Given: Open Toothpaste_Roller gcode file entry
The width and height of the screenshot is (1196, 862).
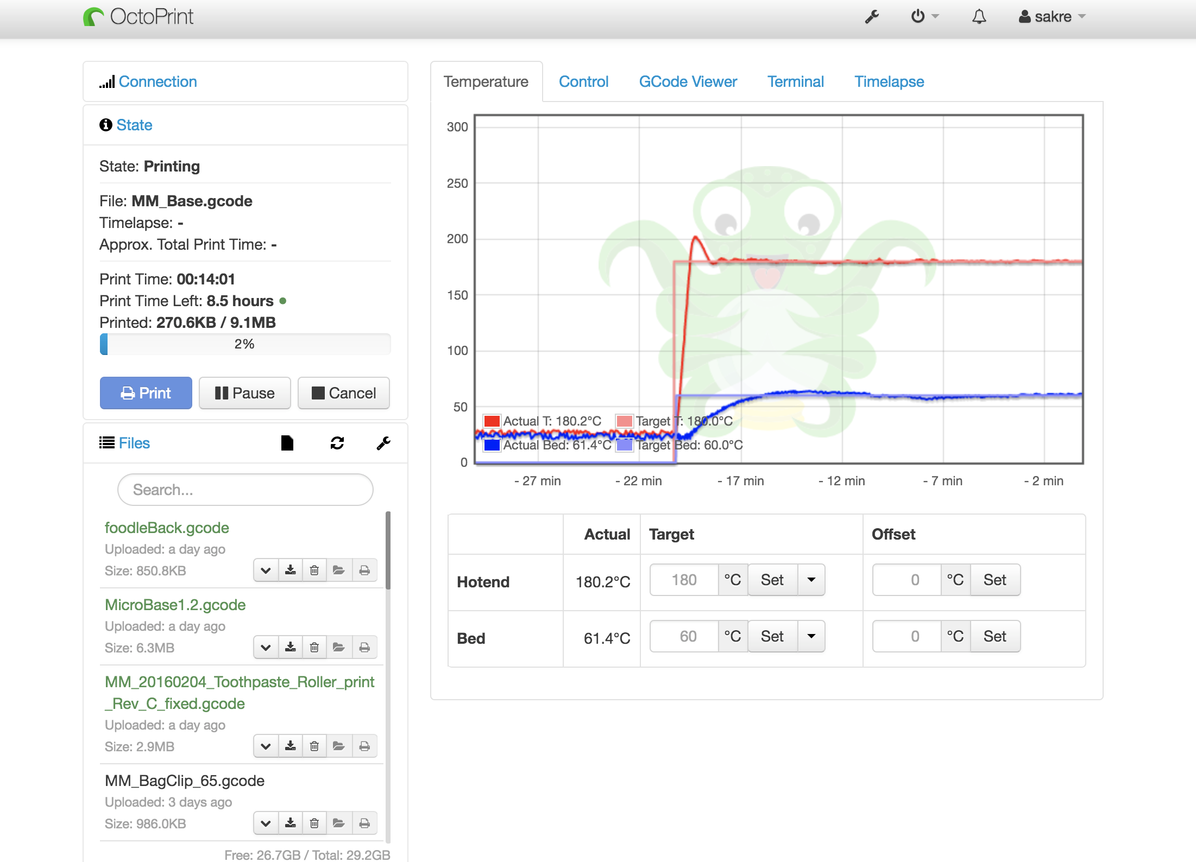Looking at the screenshot, I should coord(240,693).
